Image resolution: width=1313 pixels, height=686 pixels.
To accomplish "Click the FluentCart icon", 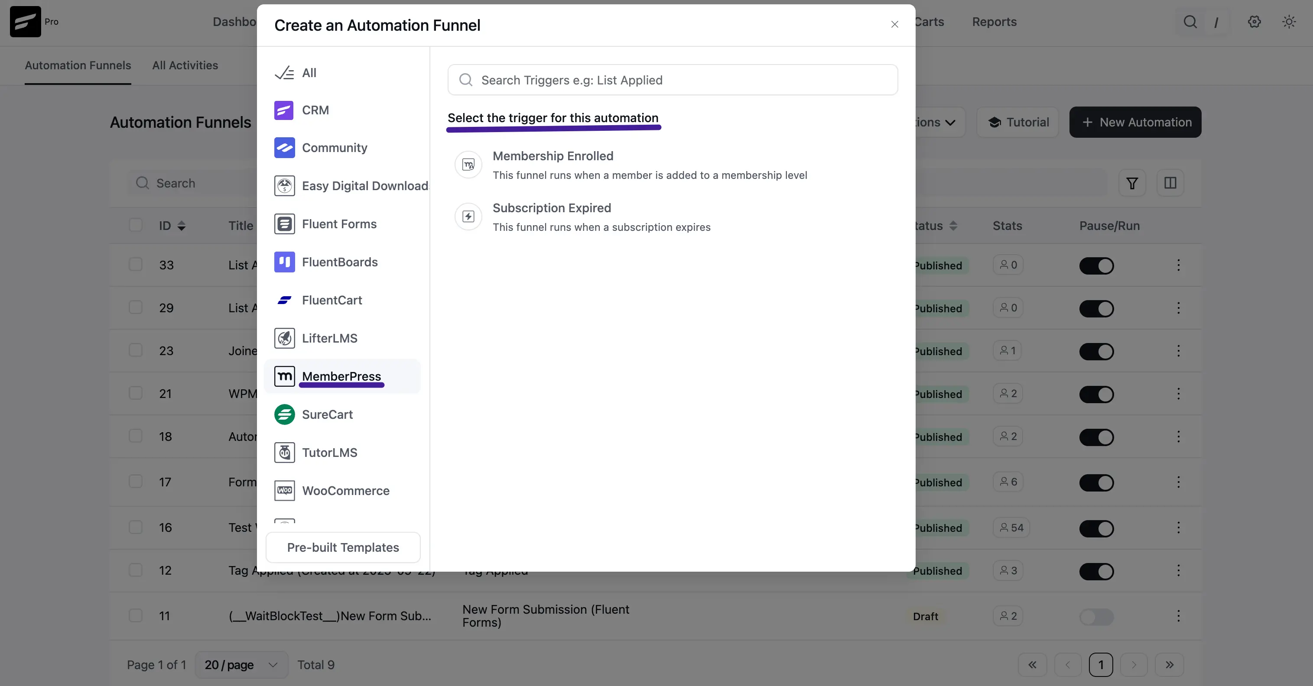I will [284, 301].
